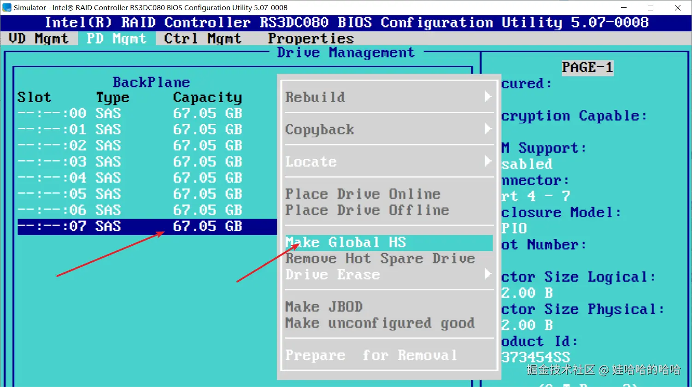This screenshot has height=387, width=692.
Task: Minimize the Simulator window
Action: 624,7
